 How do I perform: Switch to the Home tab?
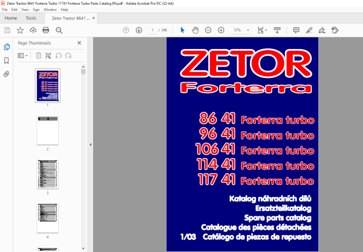pyautogui.click(x=11, y=18)
